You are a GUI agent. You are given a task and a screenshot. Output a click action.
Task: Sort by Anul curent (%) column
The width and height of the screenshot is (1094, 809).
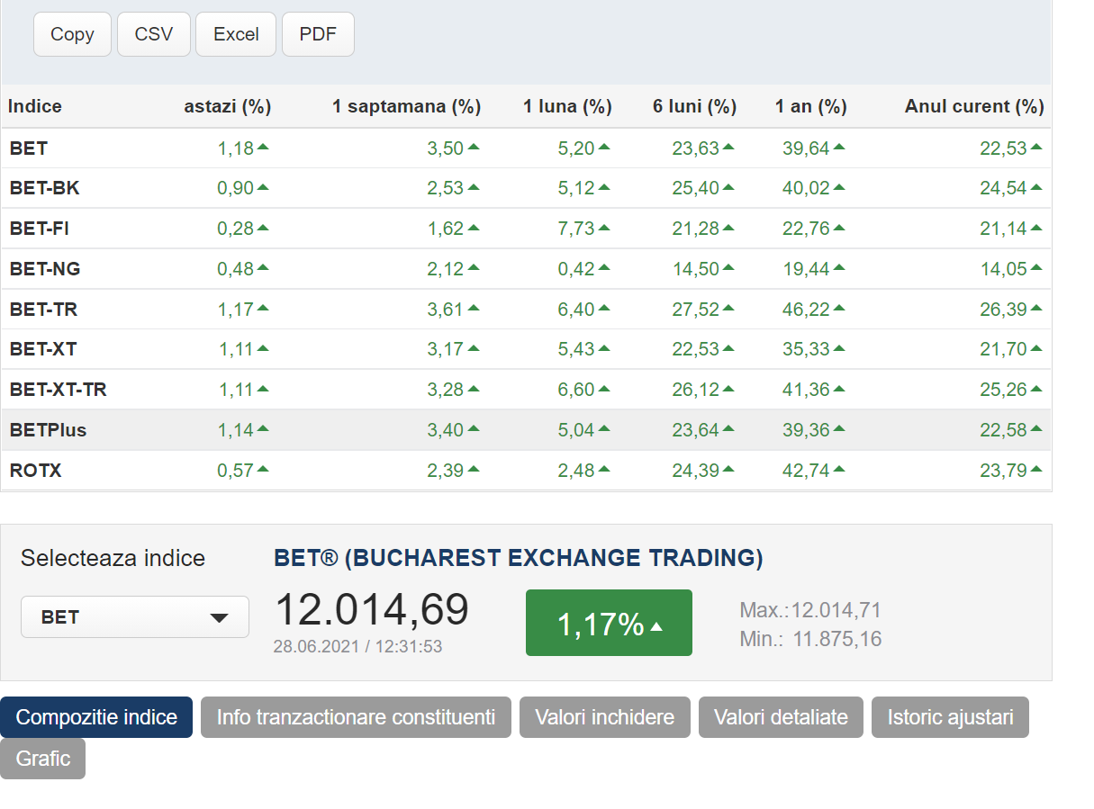point(974,106)
